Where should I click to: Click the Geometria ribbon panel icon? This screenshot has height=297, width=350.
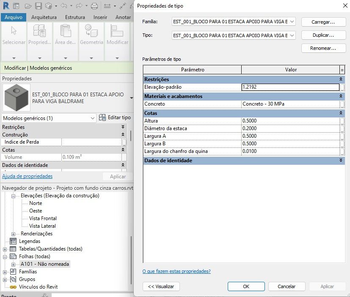pos(91,30)
